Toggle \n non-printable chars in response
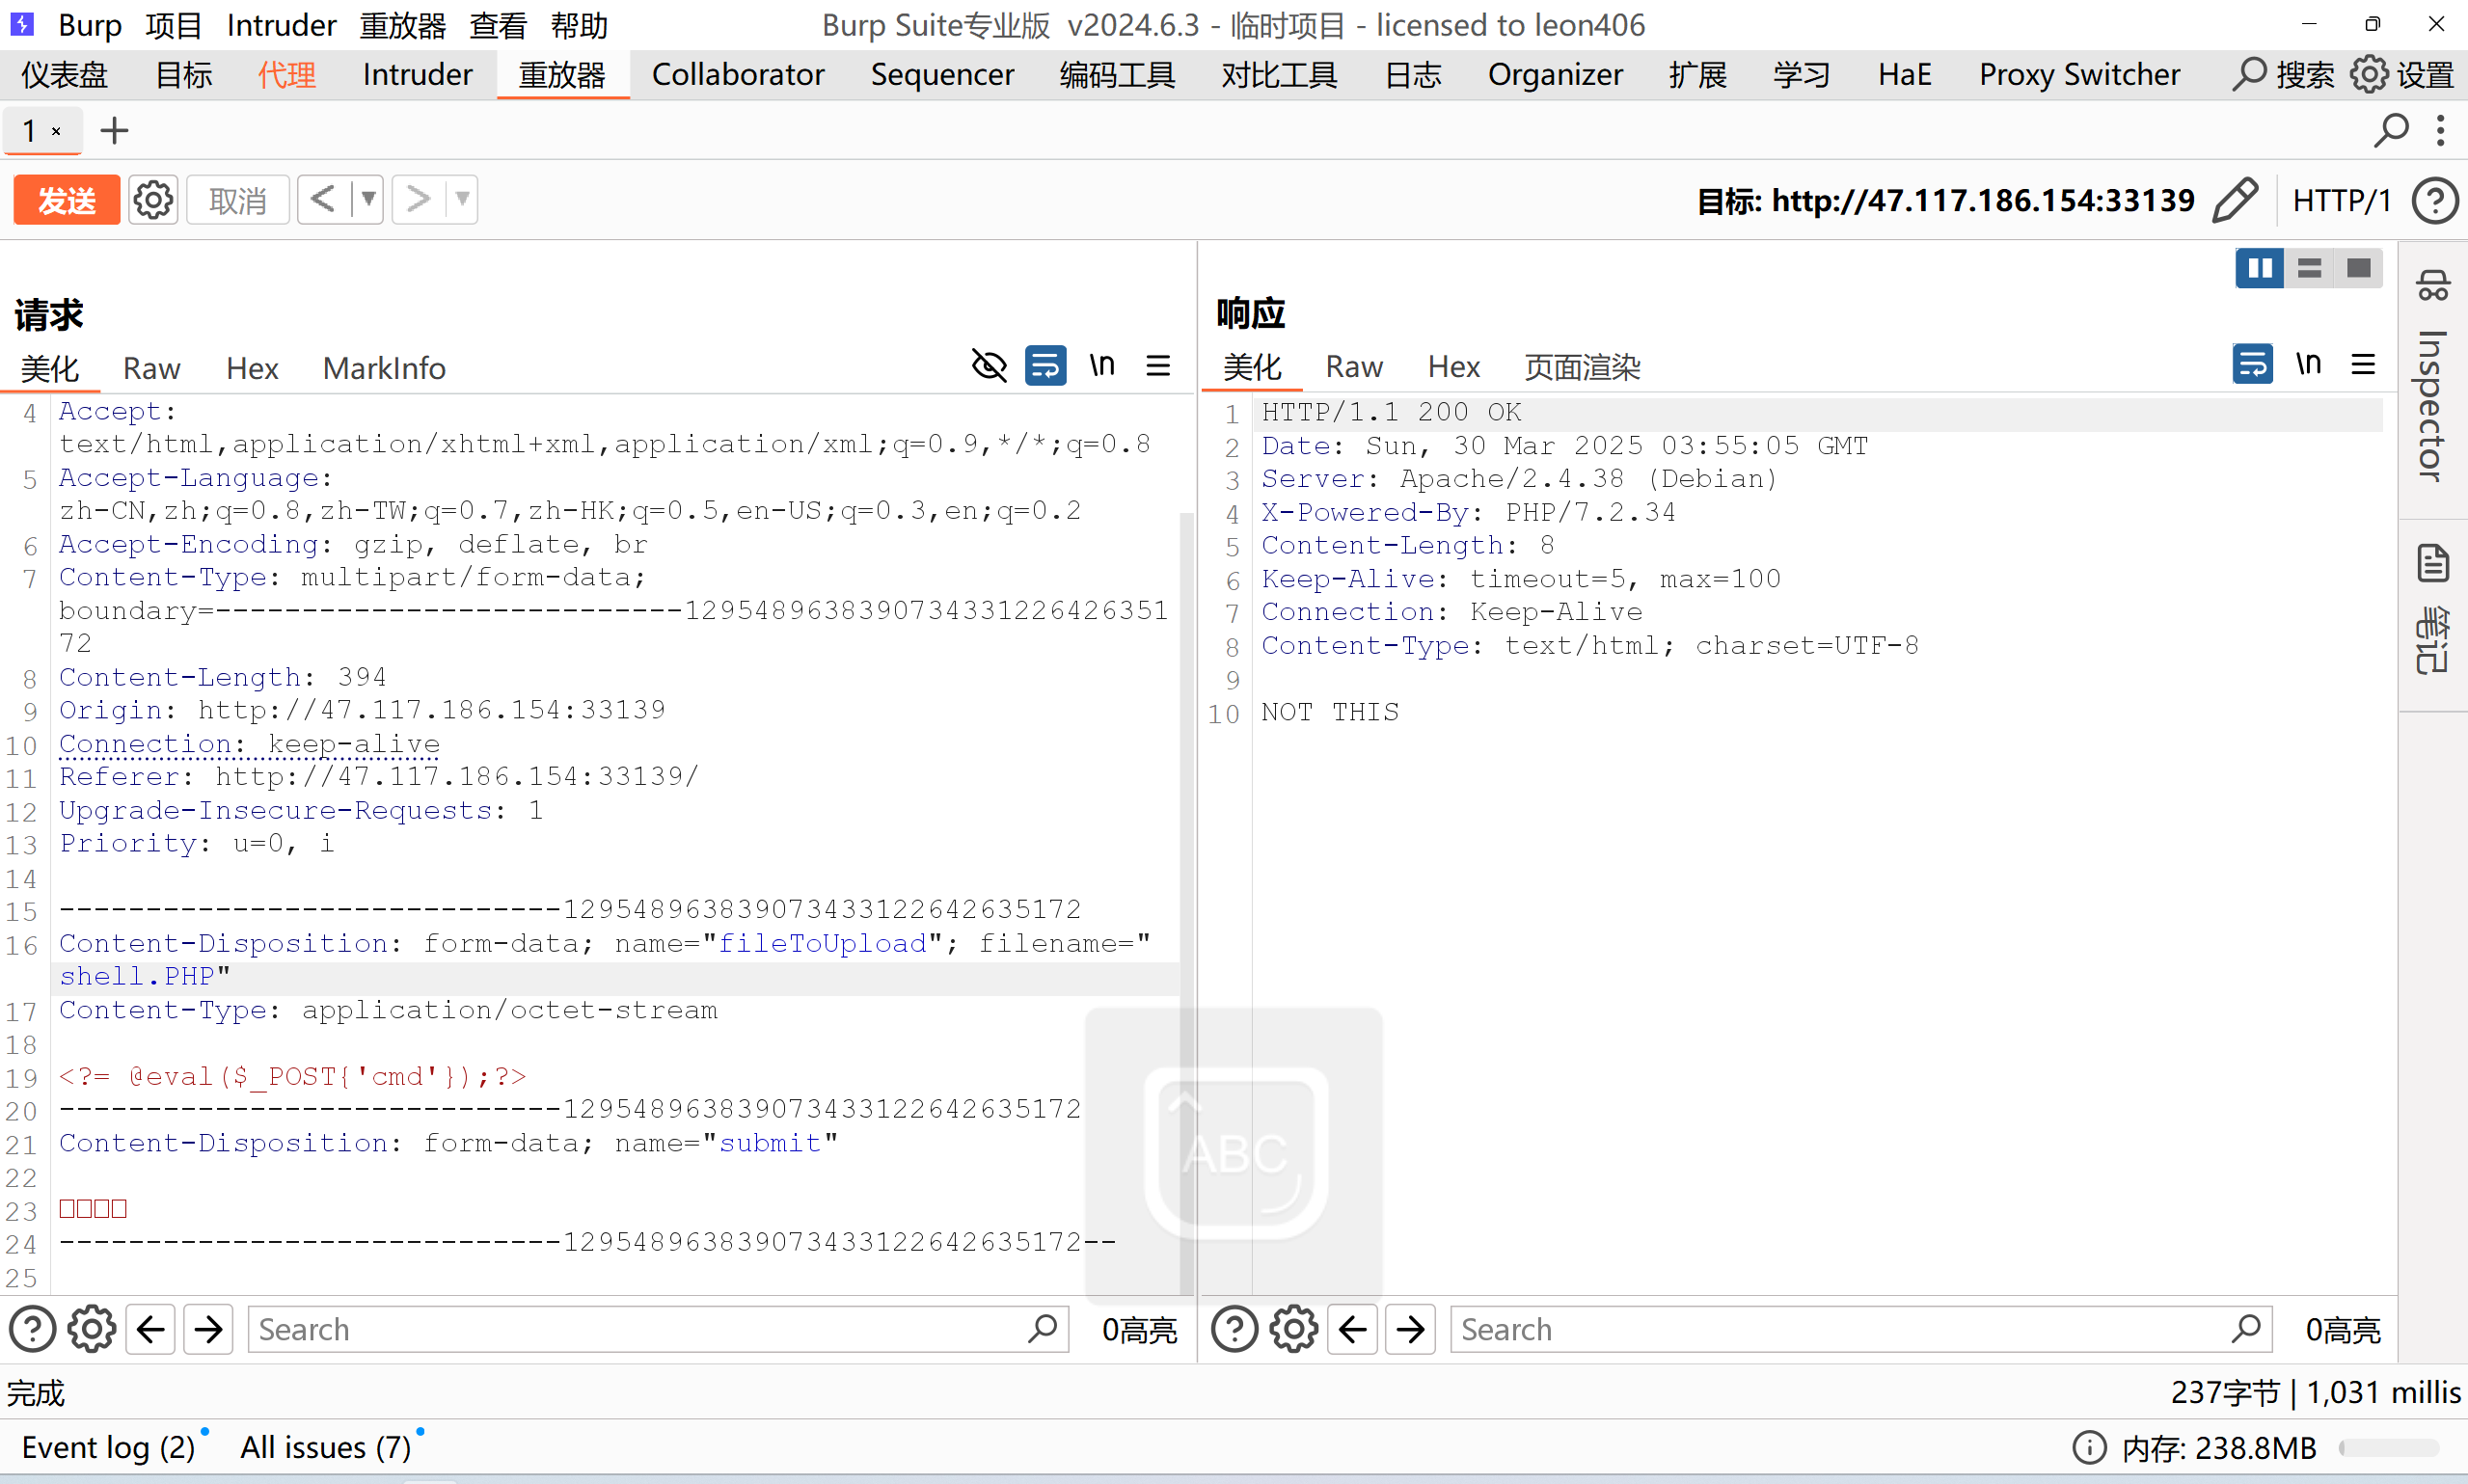Viewport: 2468px width, 1484px height. [2308, 364]
